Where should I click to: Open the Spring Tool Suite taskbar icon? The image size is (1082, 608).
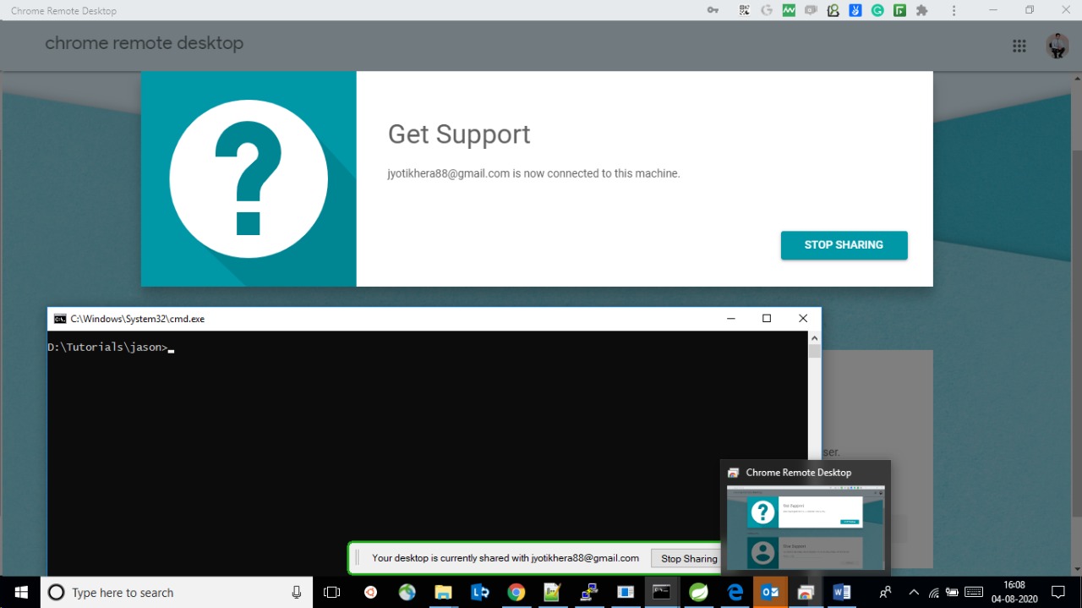click(x=698, y=592)
